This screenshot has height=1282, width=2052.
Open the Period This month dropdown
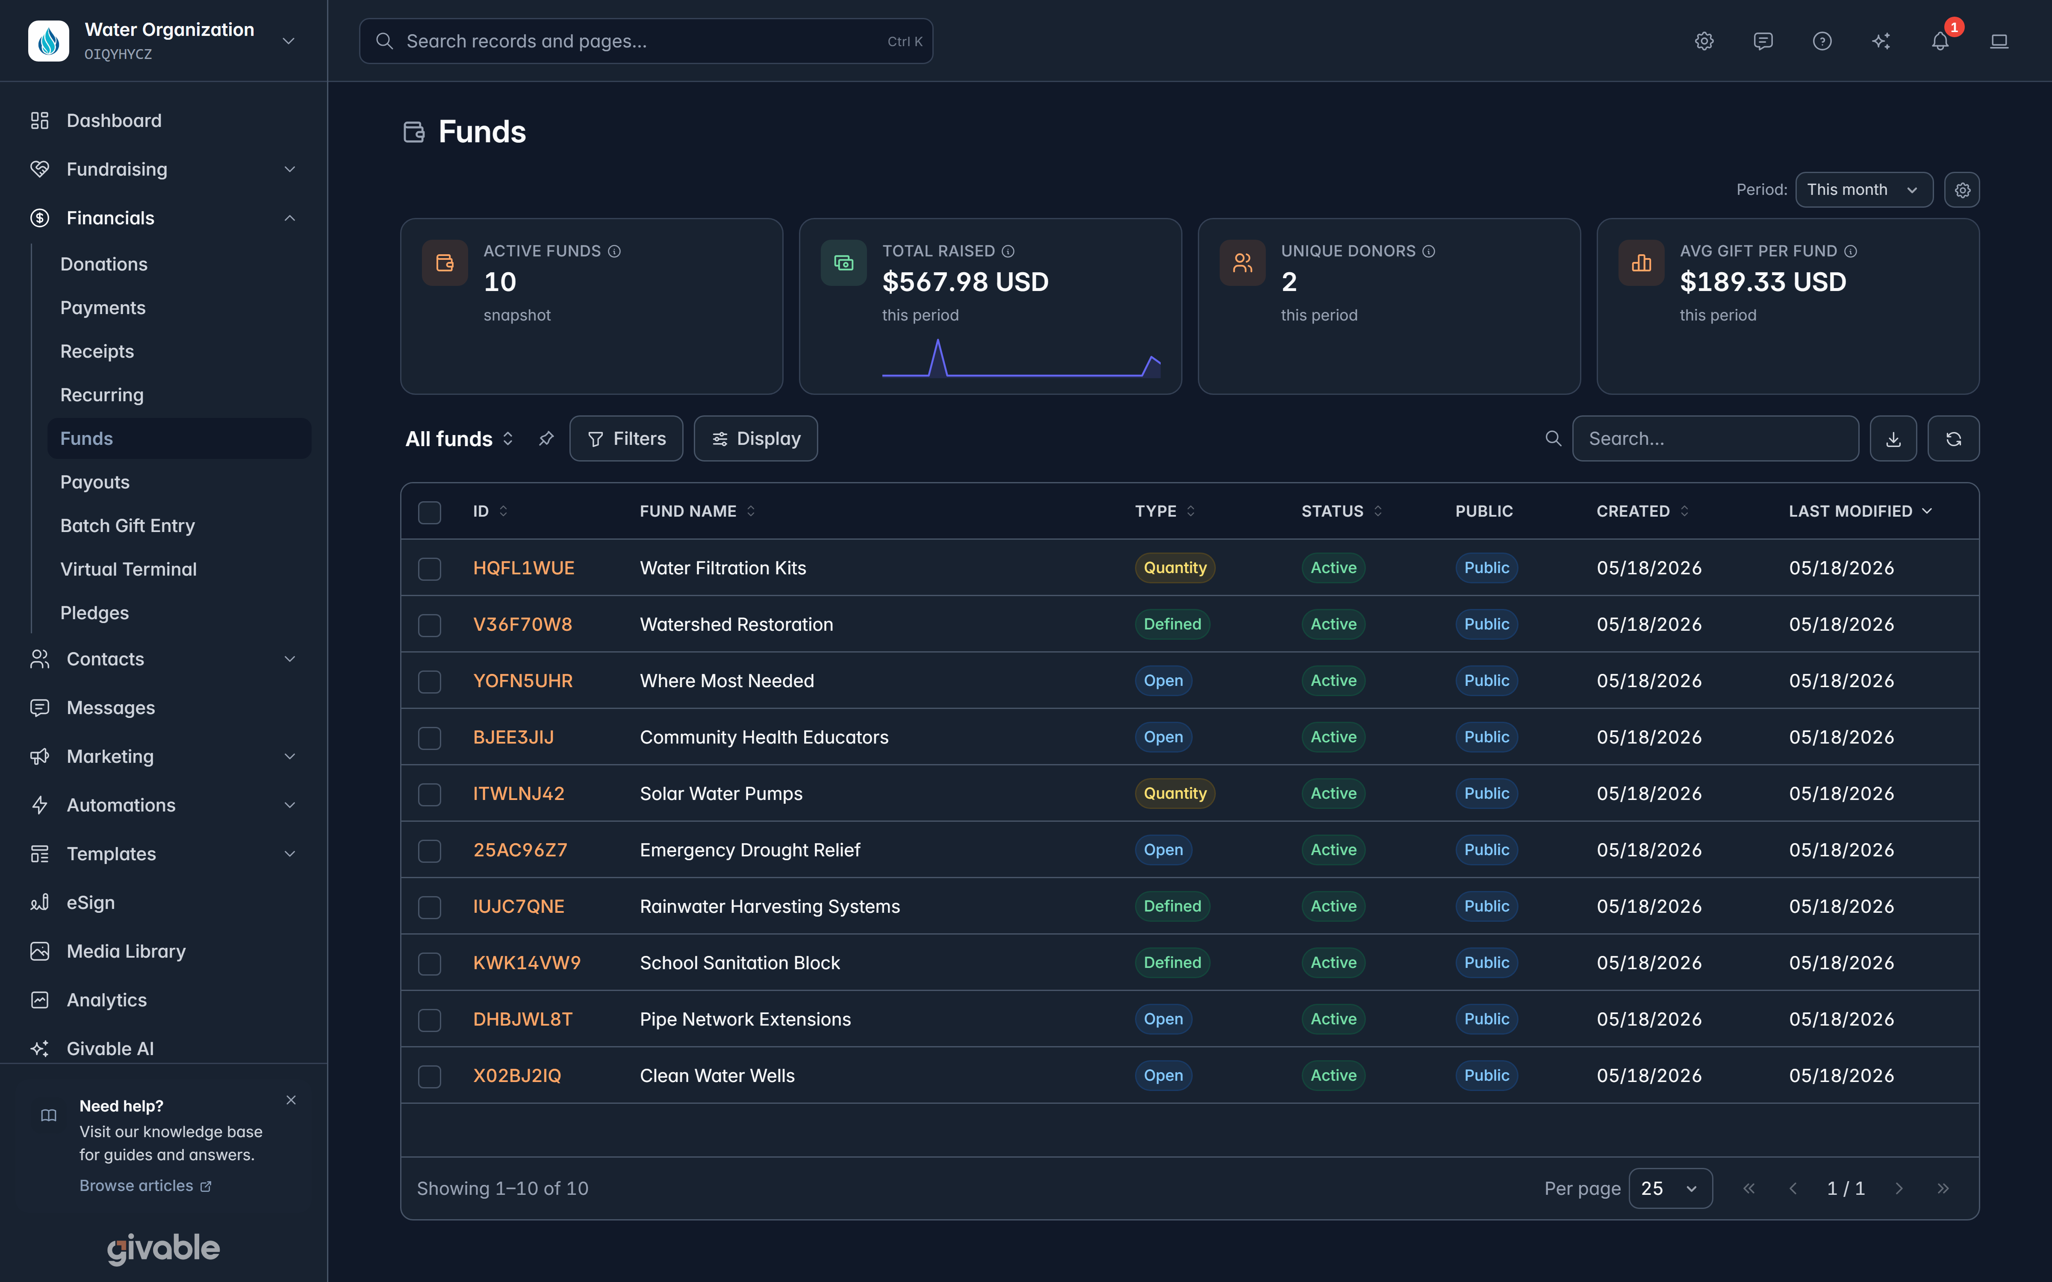point(1864,190)
